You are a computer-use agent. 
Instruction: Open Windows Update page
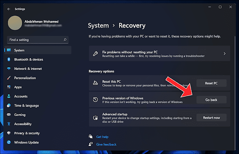(x=27, y=142)
